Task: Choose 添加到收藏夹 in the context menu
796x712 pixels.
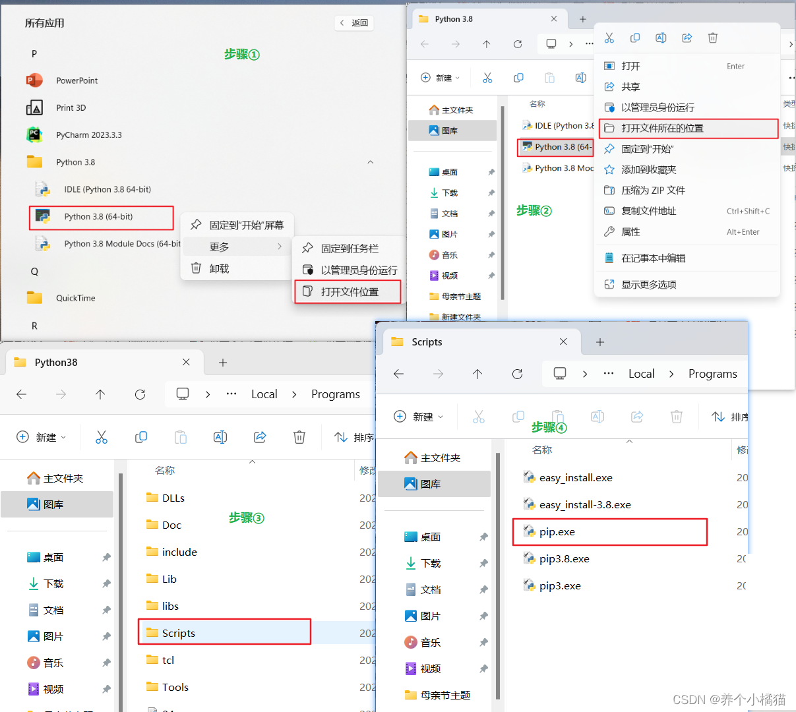Action: pyautogui.click(x=688, y=169)
